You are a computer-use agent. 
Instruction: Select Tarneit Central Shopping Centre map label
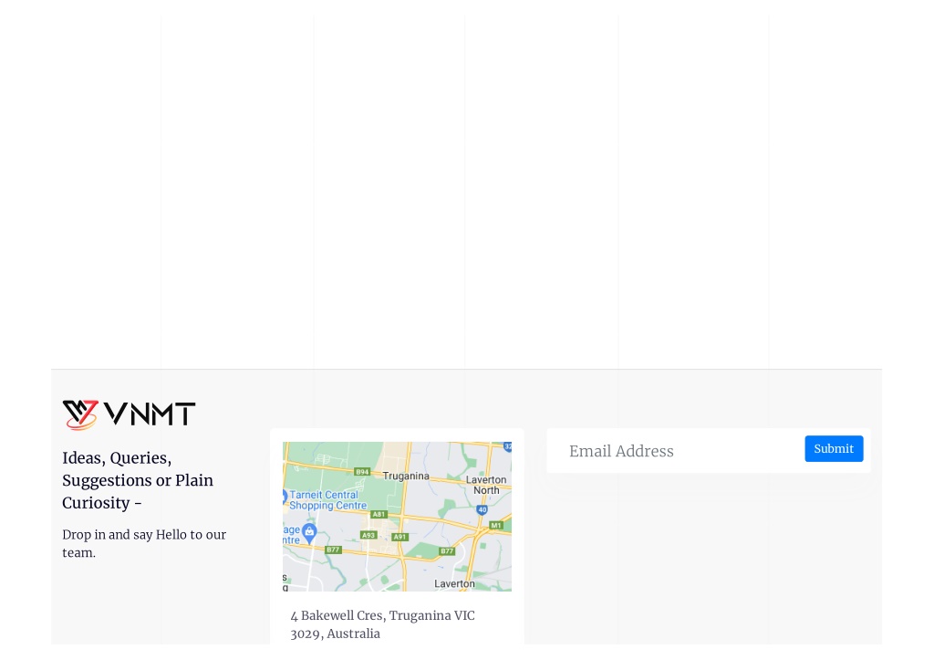click(x=327, y=499)
